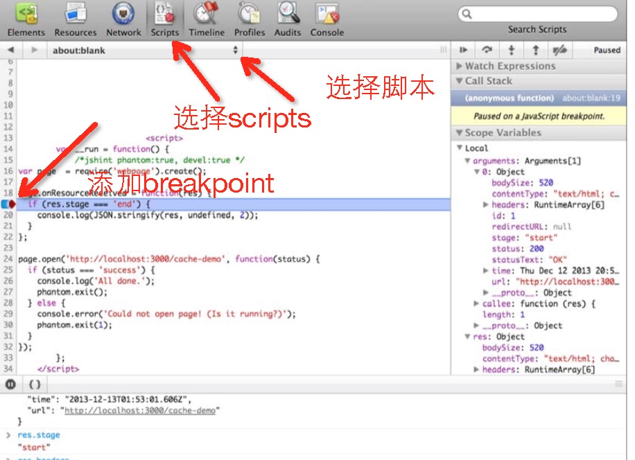This screenshot has width=635, height=460.
Task: Collapse the arguments entry
Action: coord(467,161)
